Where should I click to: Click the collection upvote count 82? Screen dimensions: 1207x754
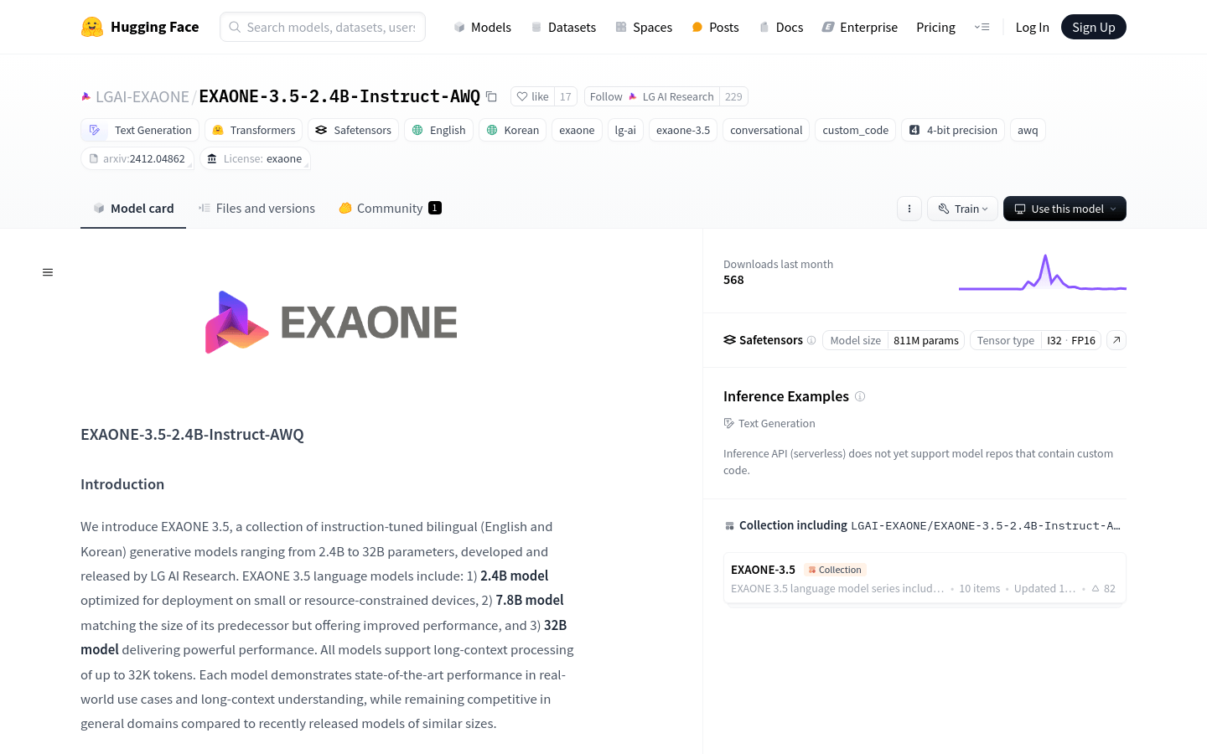[1104, 588]
